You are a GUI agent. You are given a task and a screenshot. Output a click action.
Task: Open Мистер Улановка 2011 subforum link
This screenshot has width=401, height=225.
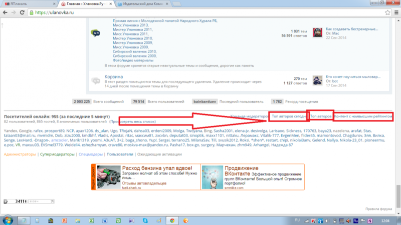pyautogui.click(x=132, y=29)
